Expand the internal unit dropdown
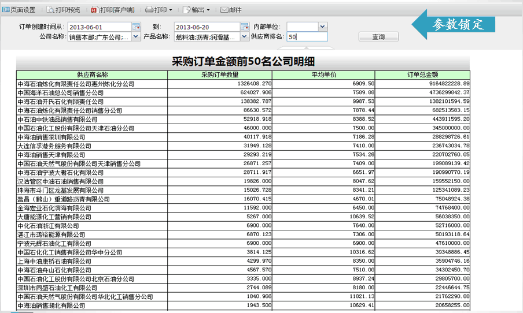Image resolution: width=523 pixels, height=313 pixels. [x=323, y=27]
